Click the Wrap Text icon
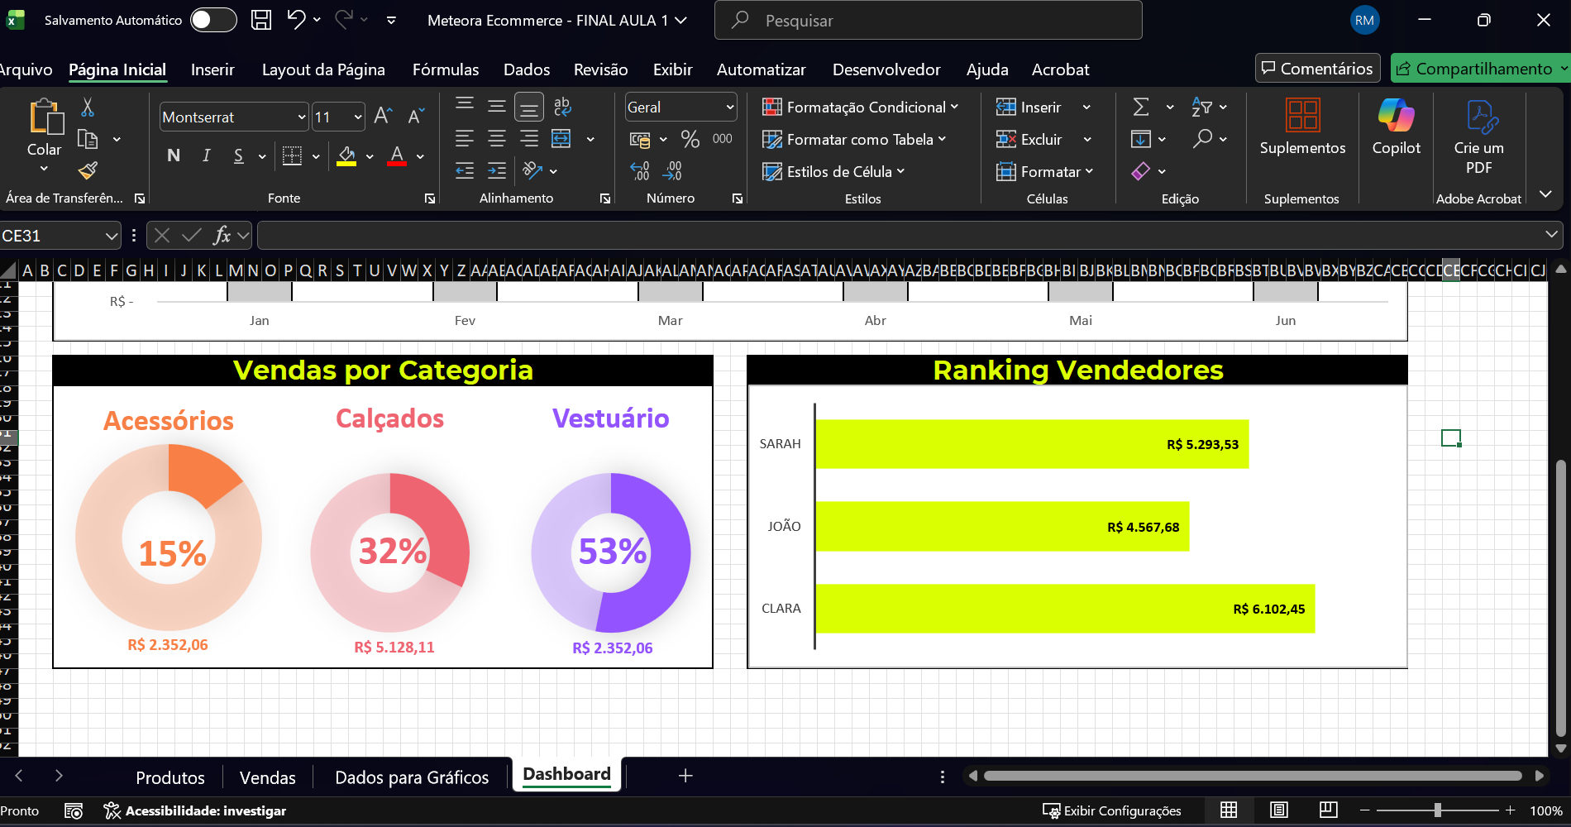 [562, 107]
